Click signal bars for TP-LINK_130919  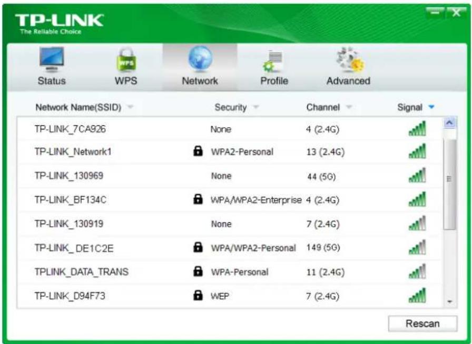(417, 223)
